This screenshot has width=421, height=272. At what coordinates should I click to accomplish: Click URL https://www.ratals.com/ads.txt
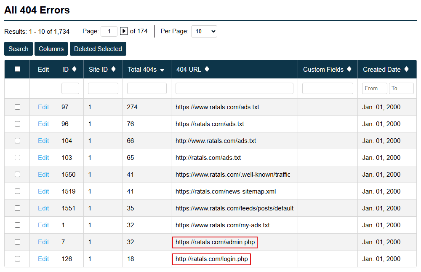tap(217, 107)
